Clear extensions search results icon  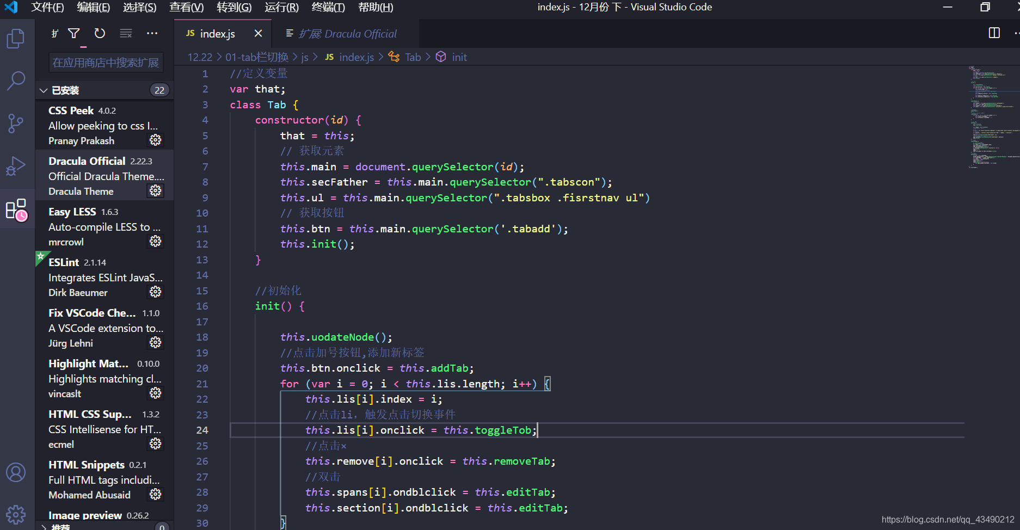pos(126,34)
